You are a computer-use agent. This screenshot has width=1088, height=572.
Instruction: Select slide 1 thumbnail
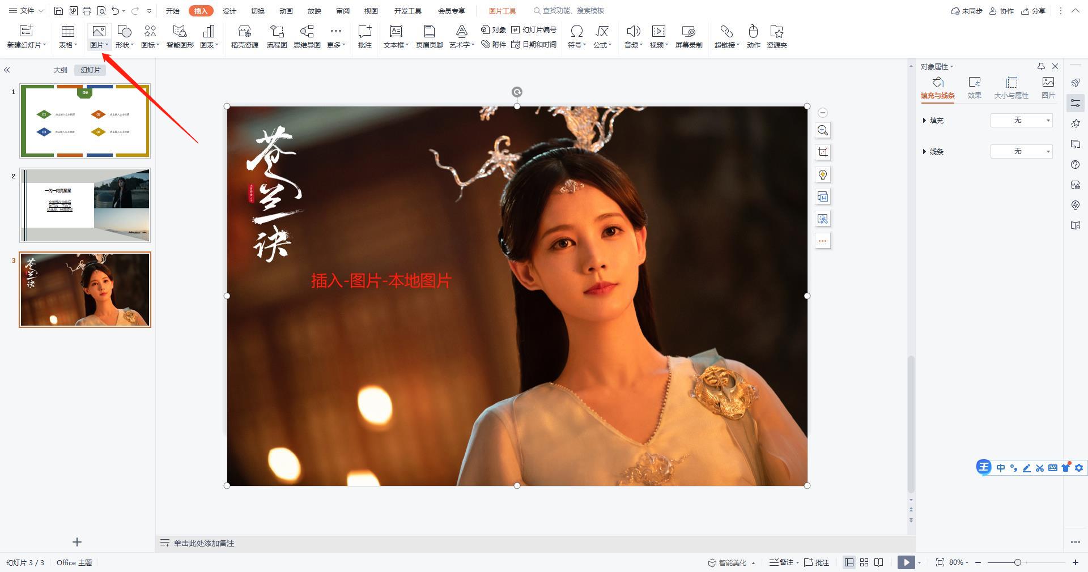85,121
